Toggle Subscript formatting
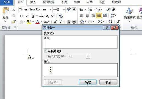This screenshot has width=142, height=99. (47, 16)
